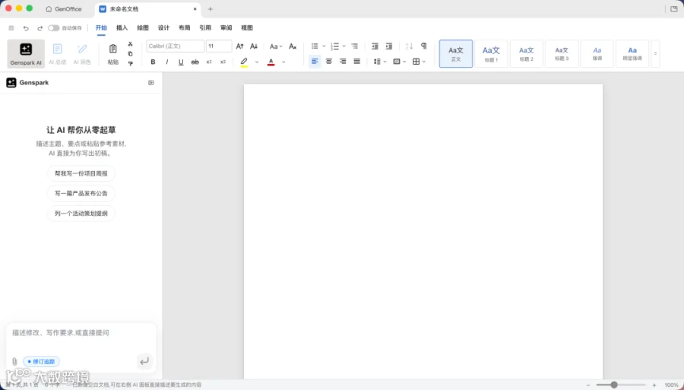This screenshot has width=684, height=390.
Task: Open the borders dropdown
Action: (419, 62)
